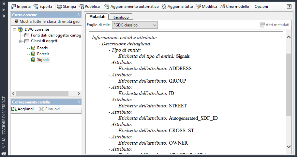Click the OWNER attribute label

pyautogui.click(x=178, y=143)
